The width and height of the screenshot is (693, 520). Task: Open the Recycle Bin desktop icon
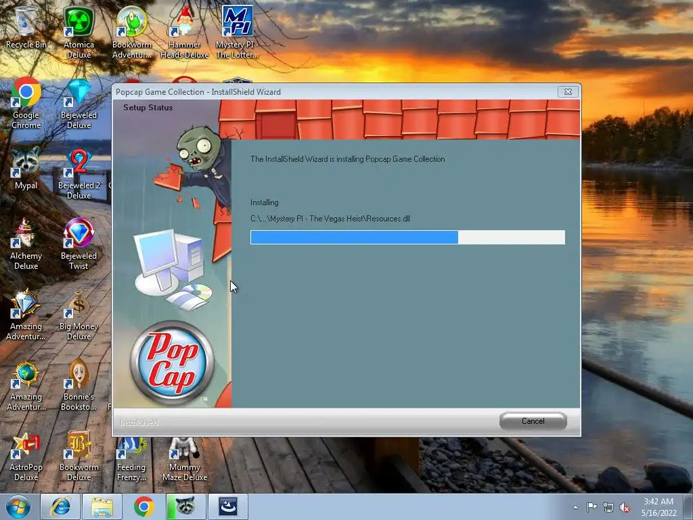click(x=26, y=28)
